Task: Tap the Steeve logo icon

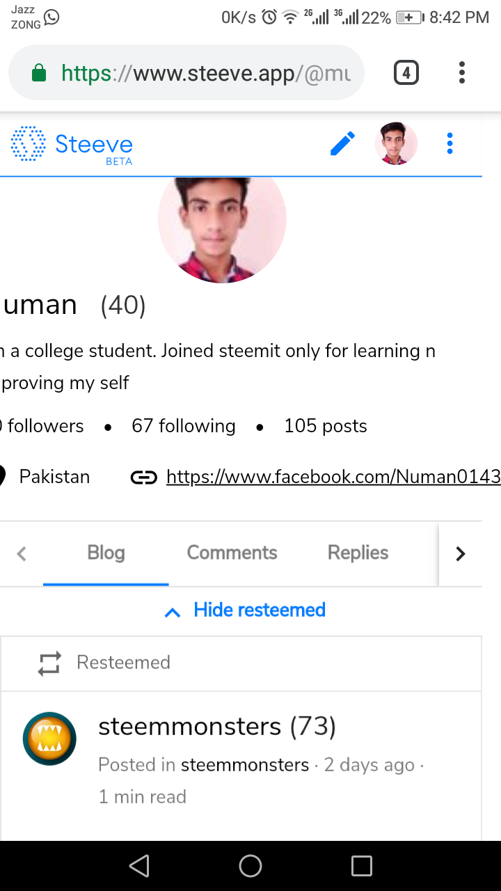Action: coord(29,144)
